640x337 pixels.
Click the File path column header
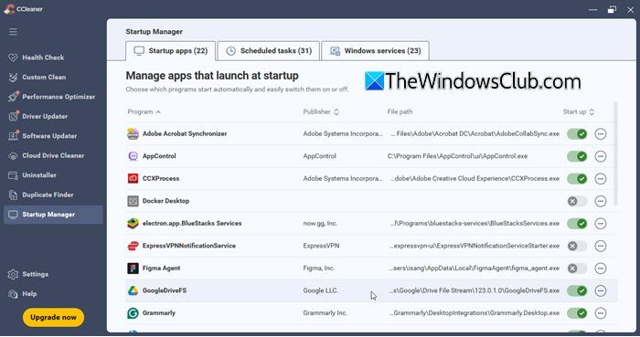pos(400,111)
